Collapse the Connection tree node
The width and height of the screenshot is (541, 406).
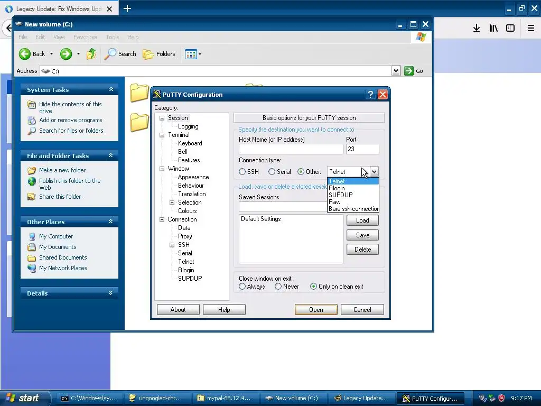click(x=162, y=219)
